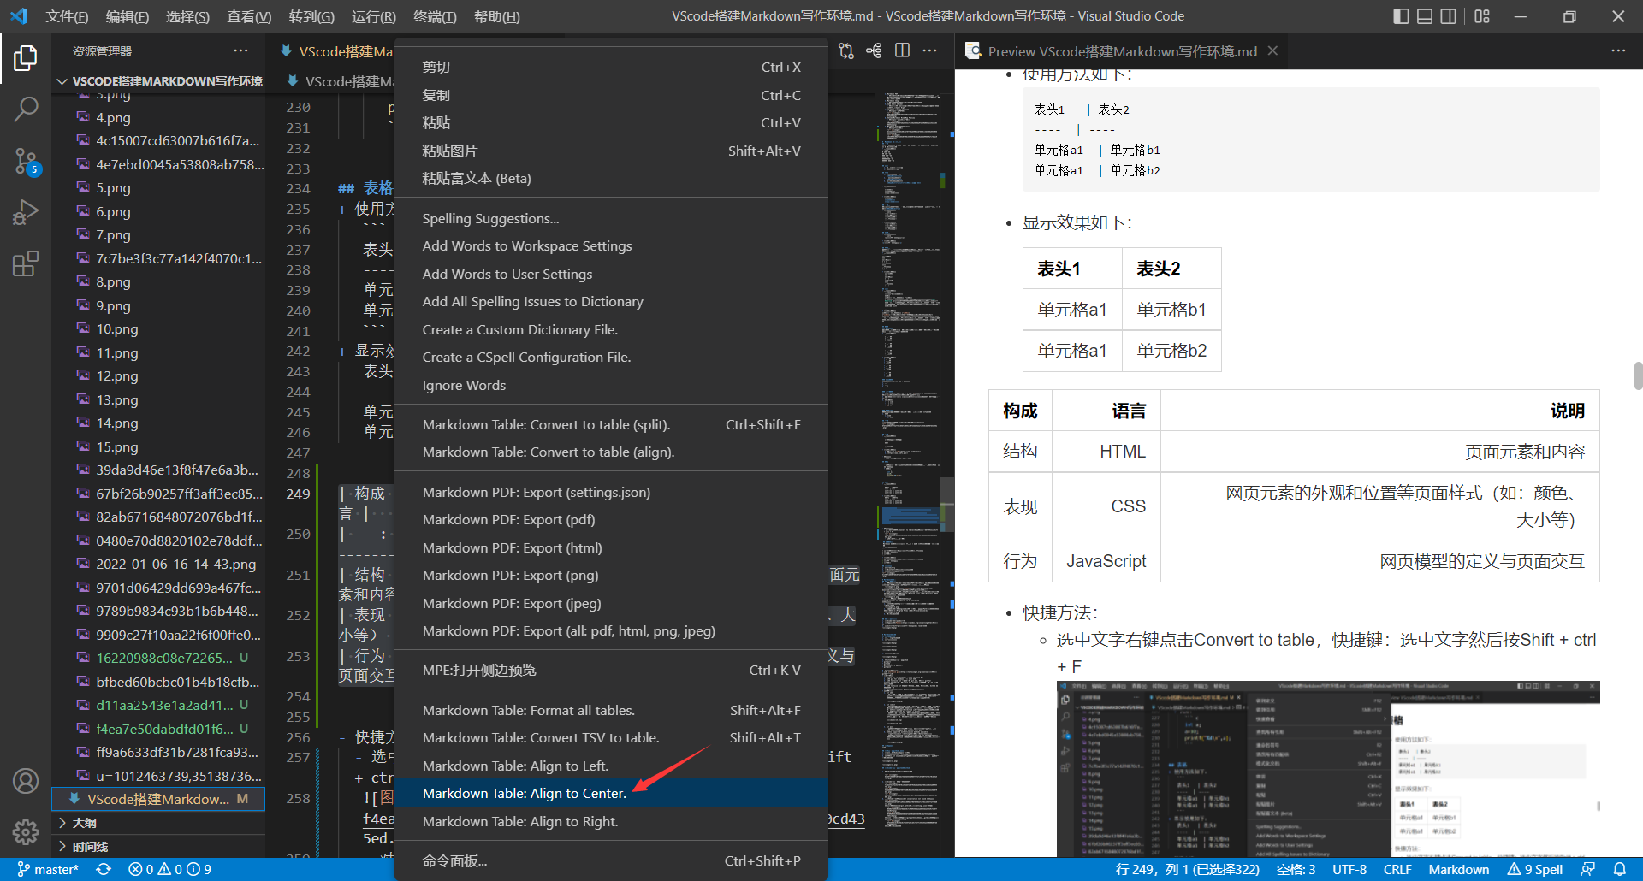Screen dimensions: 1643x881
Task: Open Manage gear icon in activity bar
Action: 26,831
